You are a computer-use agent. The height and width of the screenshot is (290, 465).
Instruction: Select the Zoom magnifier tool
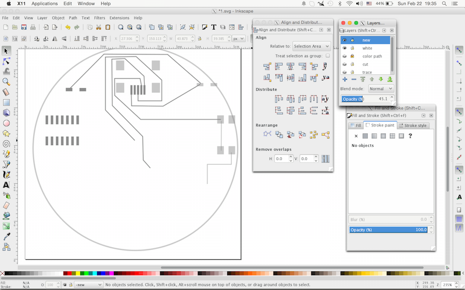tap(6, 82)
